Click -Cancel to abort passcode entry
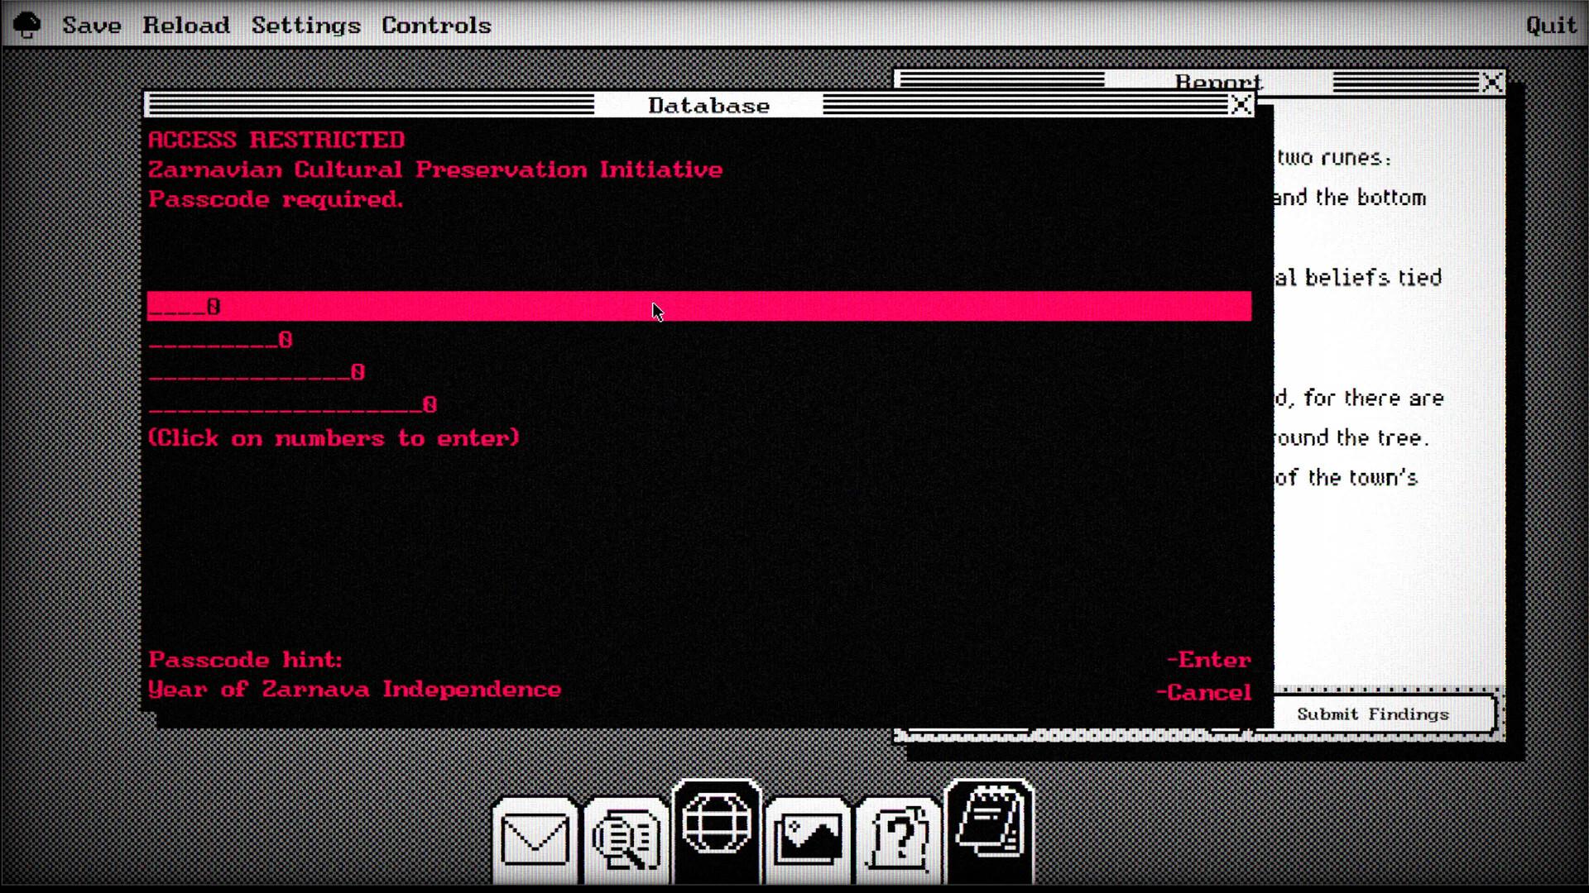 point(1205,692)
